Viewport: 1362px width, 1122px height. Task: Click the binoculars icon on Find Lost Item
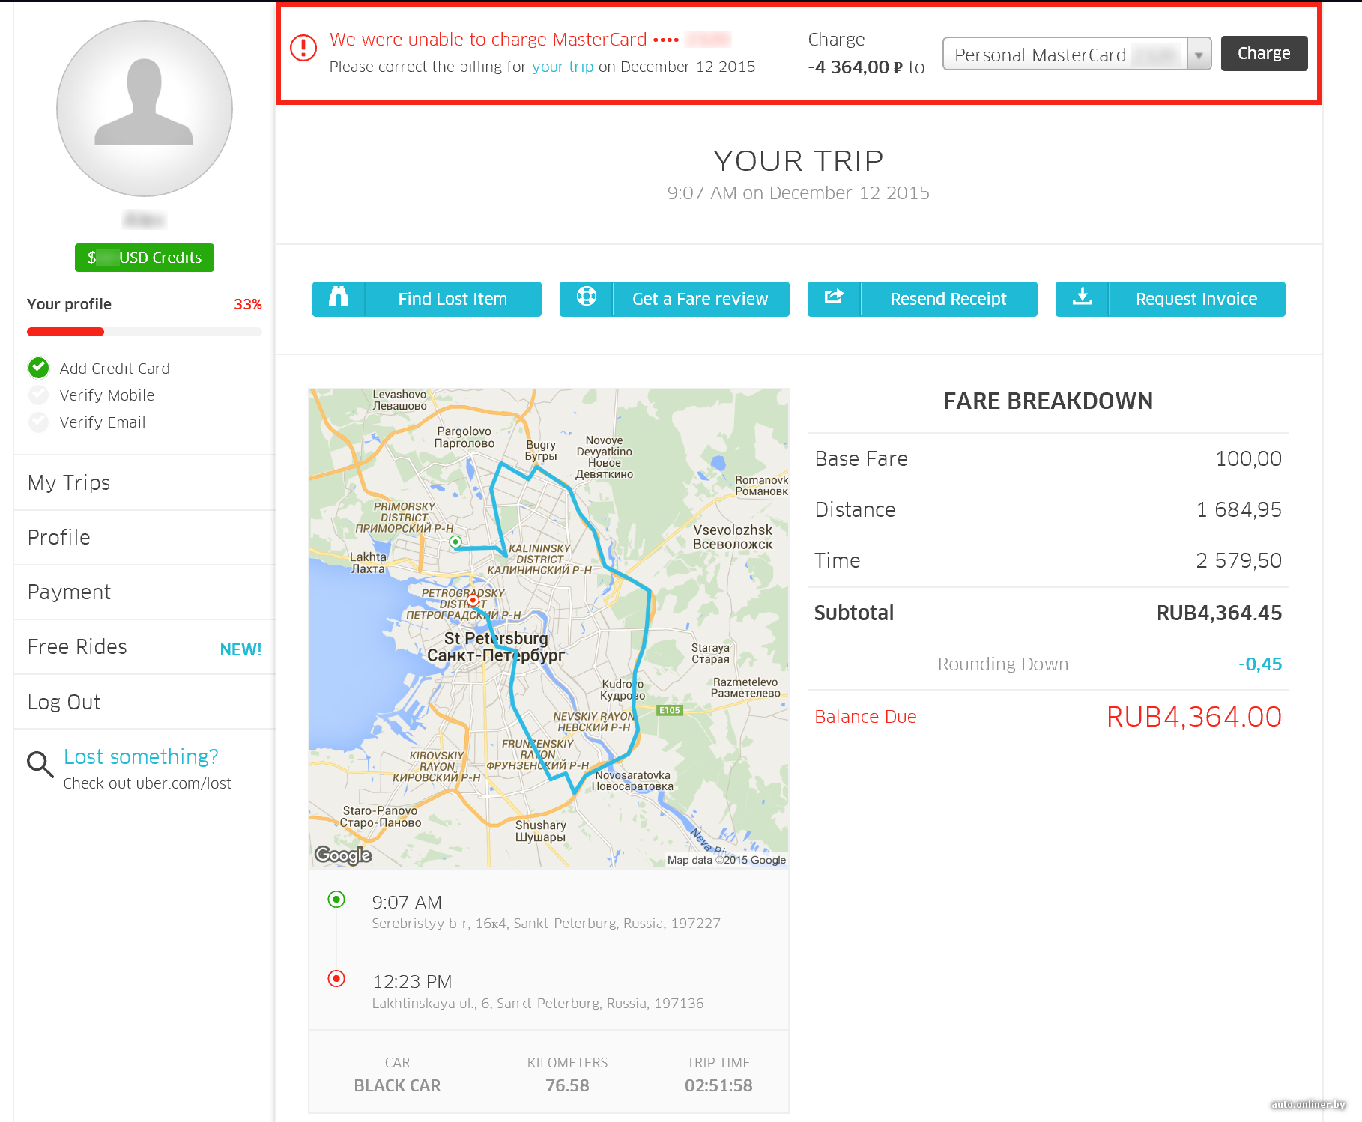click(x=339, y=297)
